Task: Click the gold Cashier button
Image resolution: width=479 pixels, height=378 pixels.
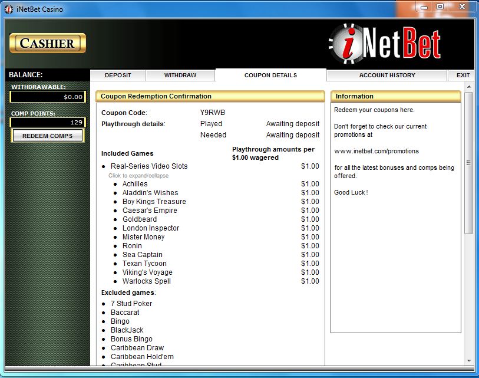Action: tap(48, 43)
